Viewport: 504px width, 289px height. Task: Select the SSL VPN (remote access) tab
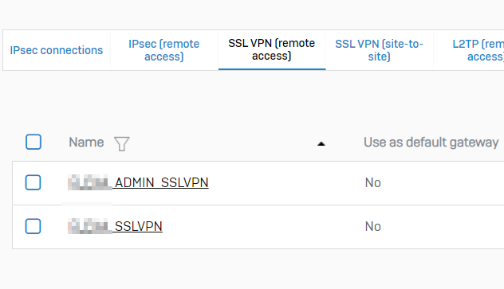(272, 49)
